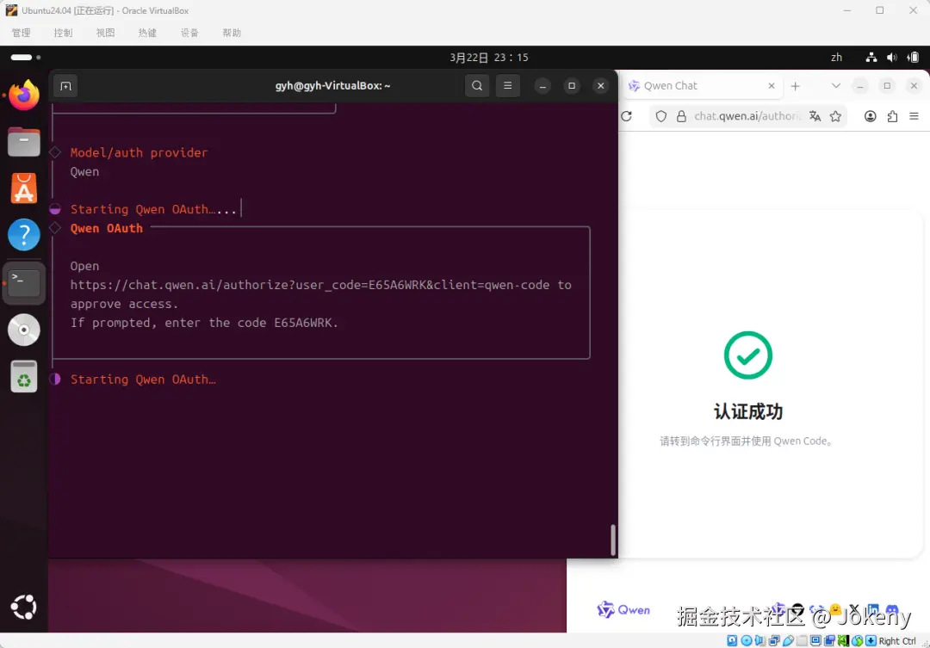
Task: Click the site security padlock icon
Action: coord(681,116)
